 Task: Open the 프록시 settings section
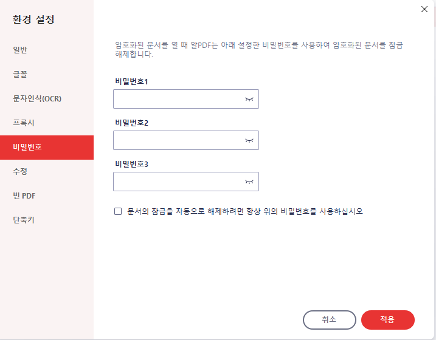47,123
